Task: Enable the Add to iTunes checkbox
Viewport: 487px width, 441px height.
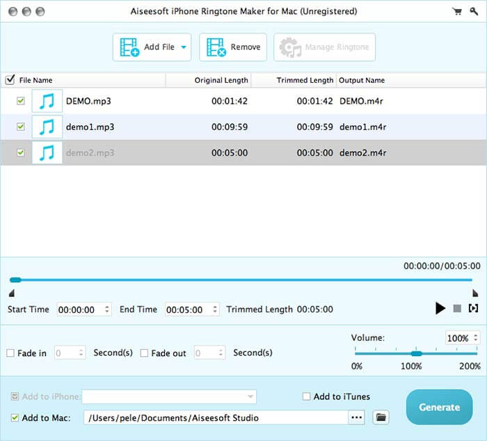Action: click(306, 396)
